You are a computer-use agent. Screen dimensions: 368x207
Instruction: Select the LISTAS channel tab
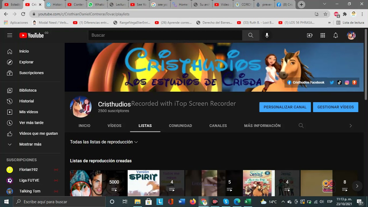(145, 126)
